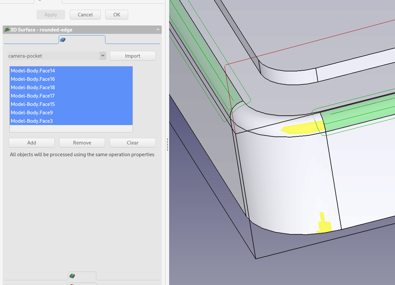The image size is (395, 285).
Task: Clear the base geometry list
Action: 133,143
